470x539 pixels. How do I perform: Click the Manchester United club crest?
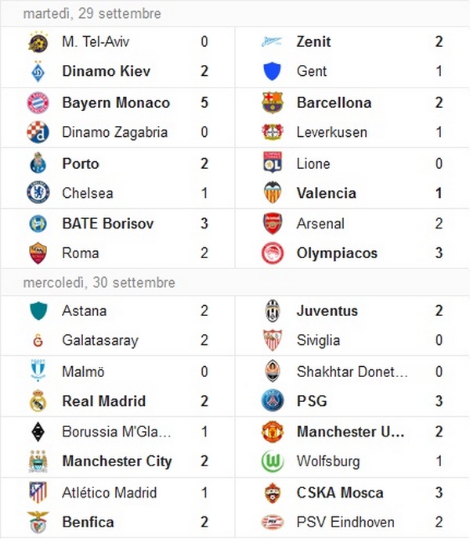[273, 432]
